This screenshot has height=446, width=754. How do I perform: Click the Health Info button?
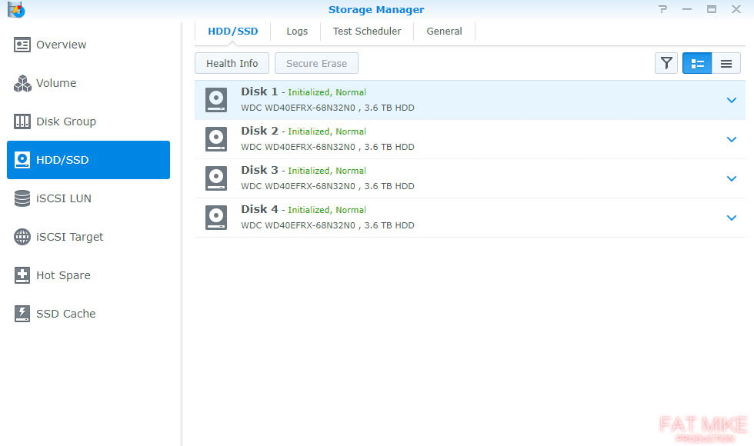click(x=232, y=63)
